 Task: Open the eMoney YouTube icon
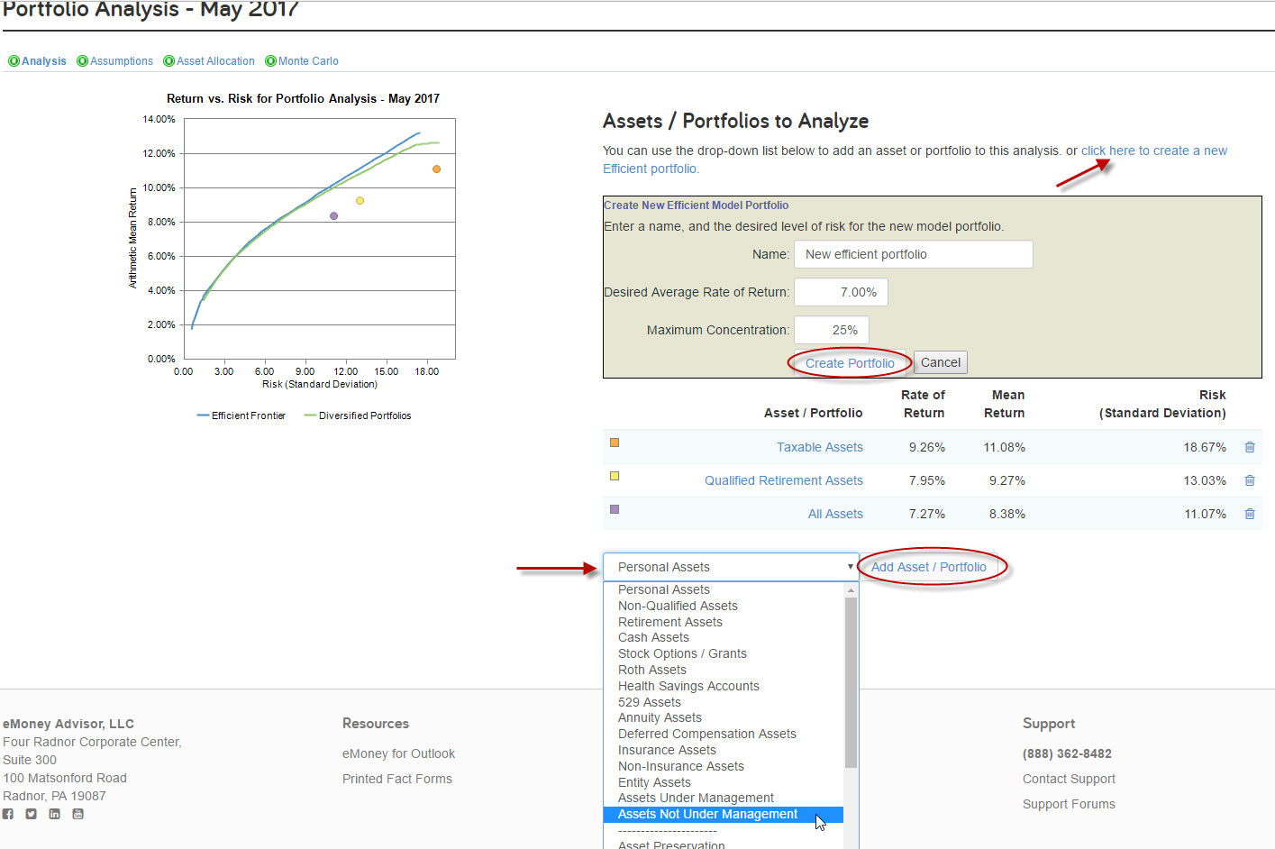coord(78,814)
